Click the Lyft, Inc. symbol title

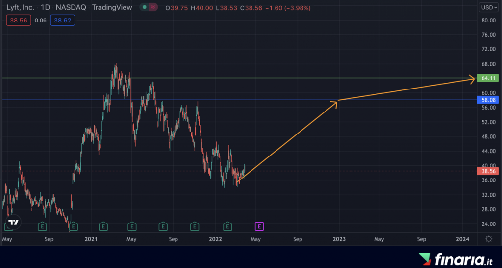point(20,8)
